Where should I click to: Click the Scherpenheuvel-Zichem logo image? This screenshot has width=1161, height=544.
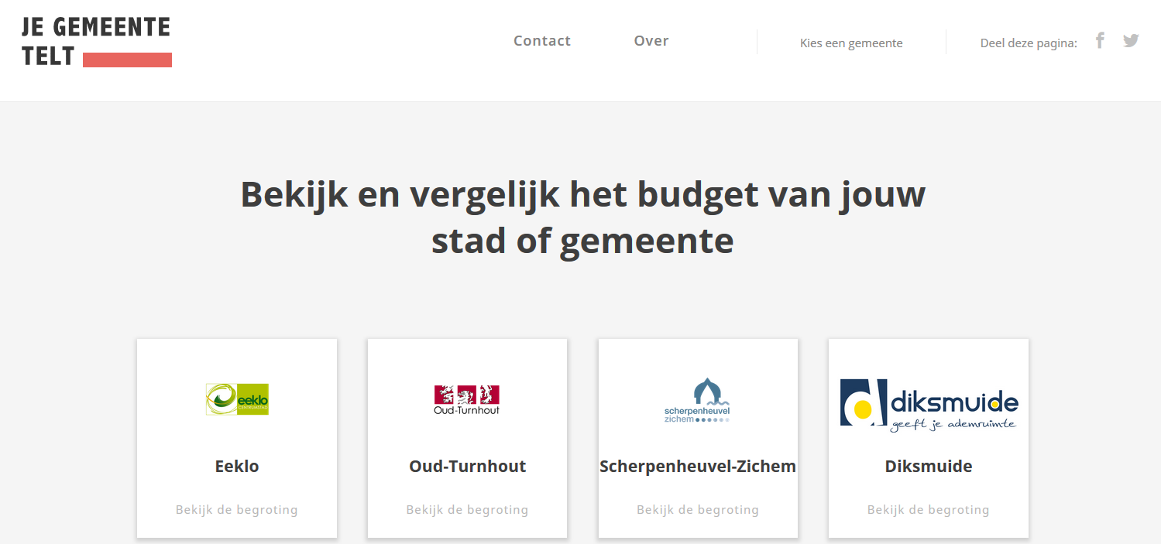(x=697, y=400)
